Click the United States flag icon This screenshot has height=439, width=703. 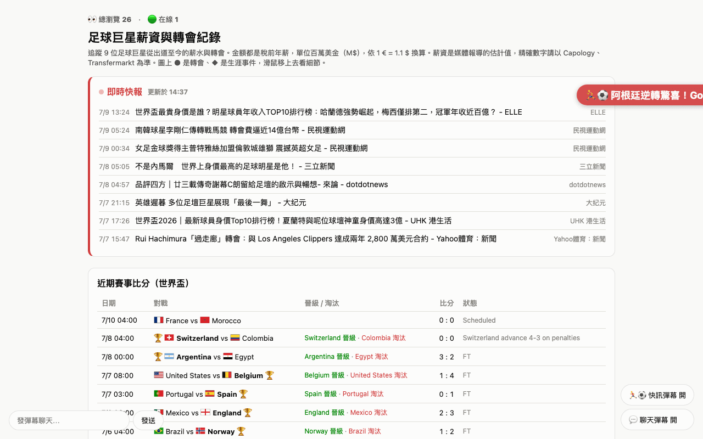159,375
